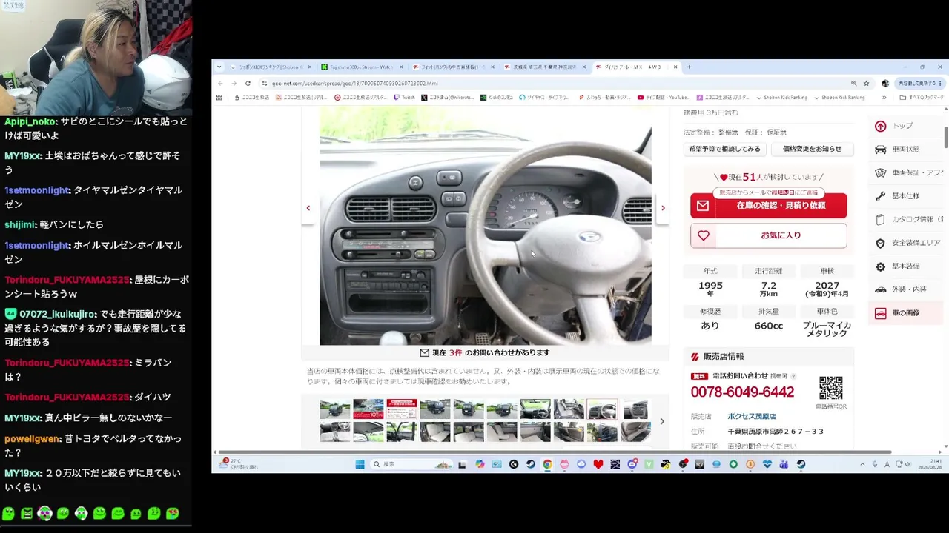Go to 安全装備エリア in side navigation
The height and width of the screenshot is (533, 949).
[x=907, y=243]
